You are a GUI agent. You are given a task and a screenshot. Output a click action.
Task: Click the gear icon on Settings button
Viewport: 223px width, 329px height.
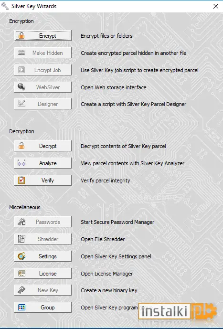coord(21,256)
